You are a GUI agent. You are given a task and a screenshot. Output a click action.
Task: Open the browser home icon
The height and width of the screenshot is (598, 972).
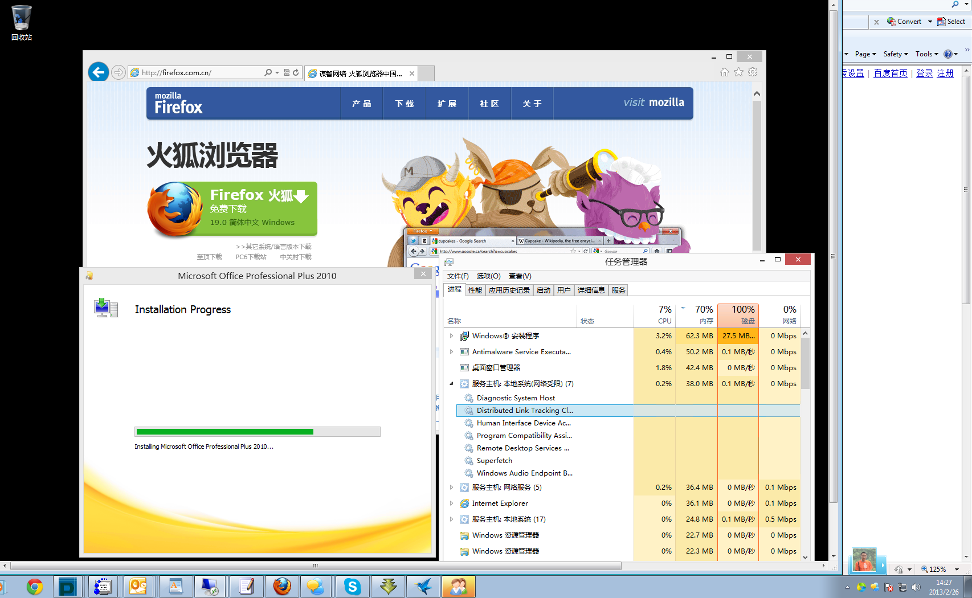pos(724,72)
